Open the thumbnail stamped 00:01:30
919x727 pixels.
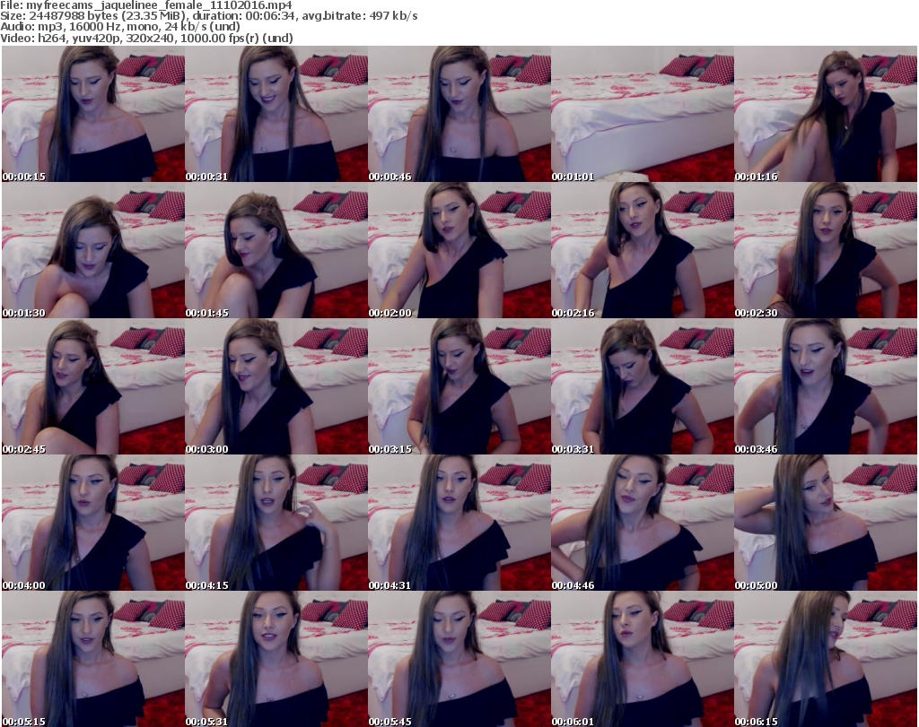pyautogui.click(x=93, y=250)
